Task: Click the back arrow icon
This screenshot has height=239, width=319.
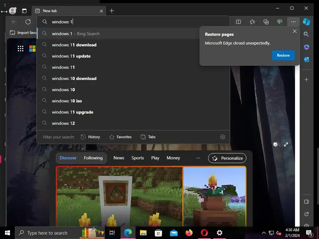Action: (14, 22)
